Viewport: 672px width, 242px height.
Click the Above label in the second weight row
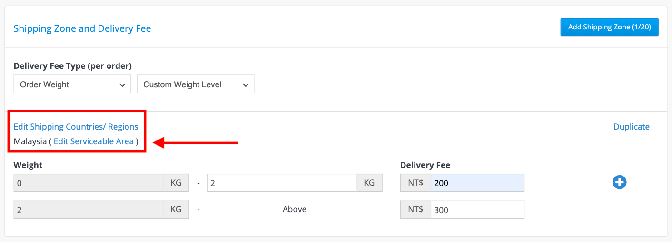tap(295, 209)
